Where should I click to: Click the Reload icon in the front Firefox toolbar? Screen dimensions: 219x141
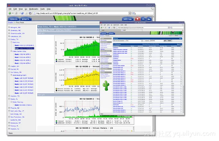pyautogui.click(x=109, y=27)
